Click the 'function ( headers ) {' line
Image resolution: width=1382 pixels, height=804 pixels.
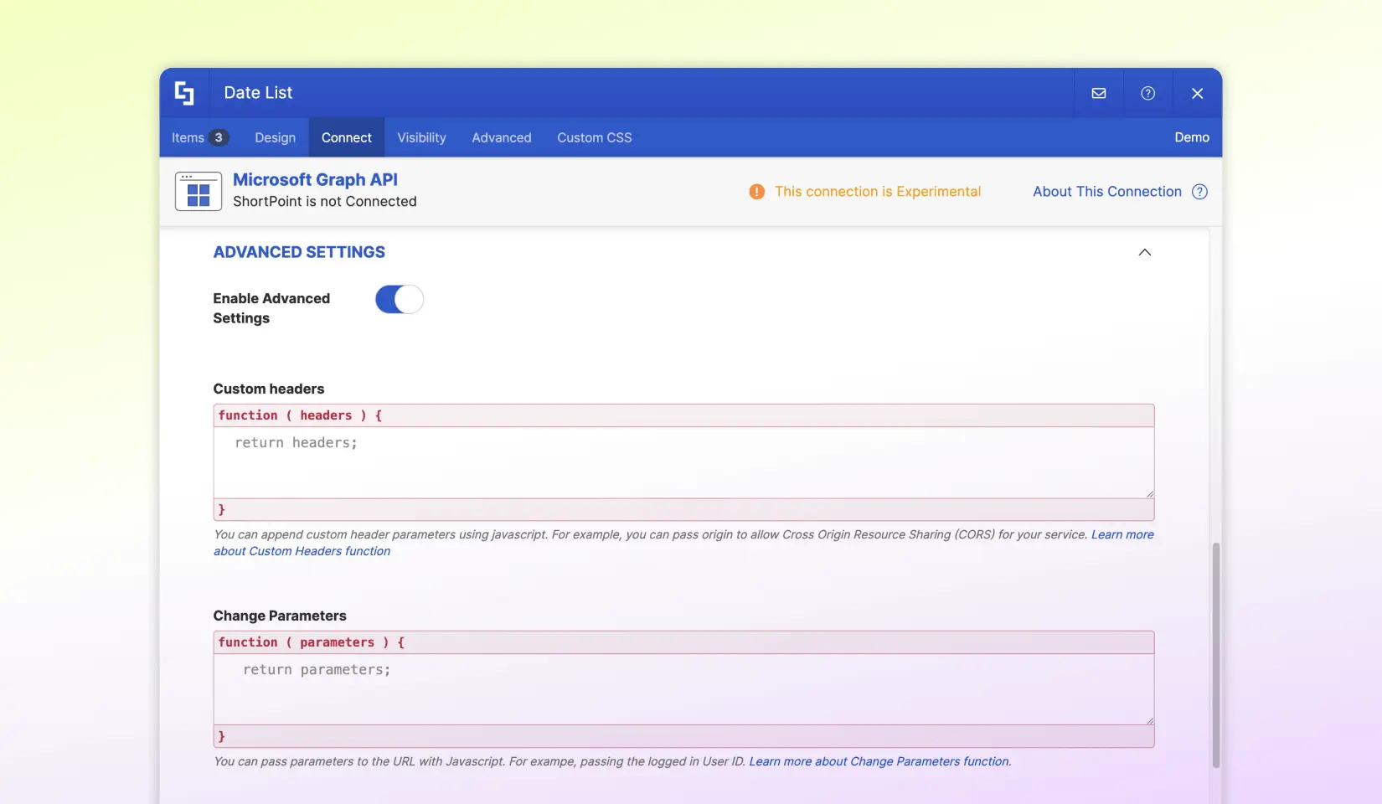pyautogui.click(x=683, y=415)
